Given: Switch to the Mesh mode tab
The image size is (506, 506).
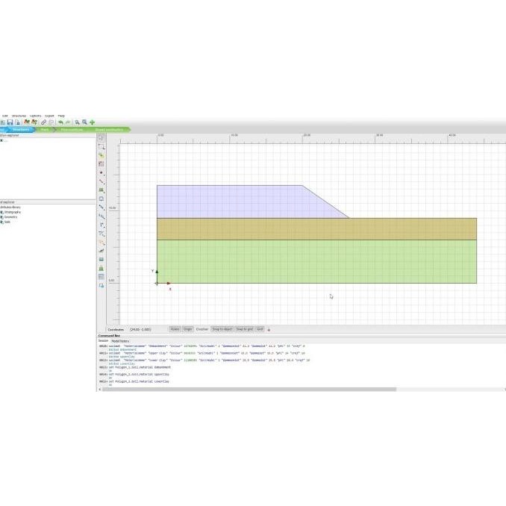Looking at the screenshot, I should (45, 129).
